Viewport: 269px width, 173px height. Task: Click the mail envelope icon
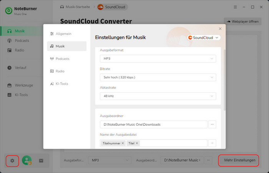[x=41, y=160]
